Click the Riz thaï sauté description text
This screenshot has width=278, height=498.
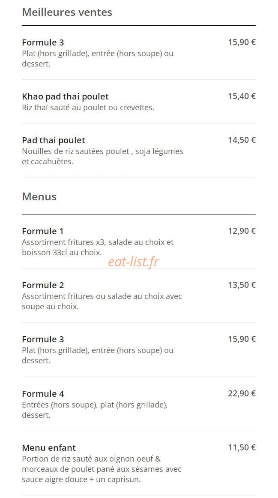tap(88, 108)
